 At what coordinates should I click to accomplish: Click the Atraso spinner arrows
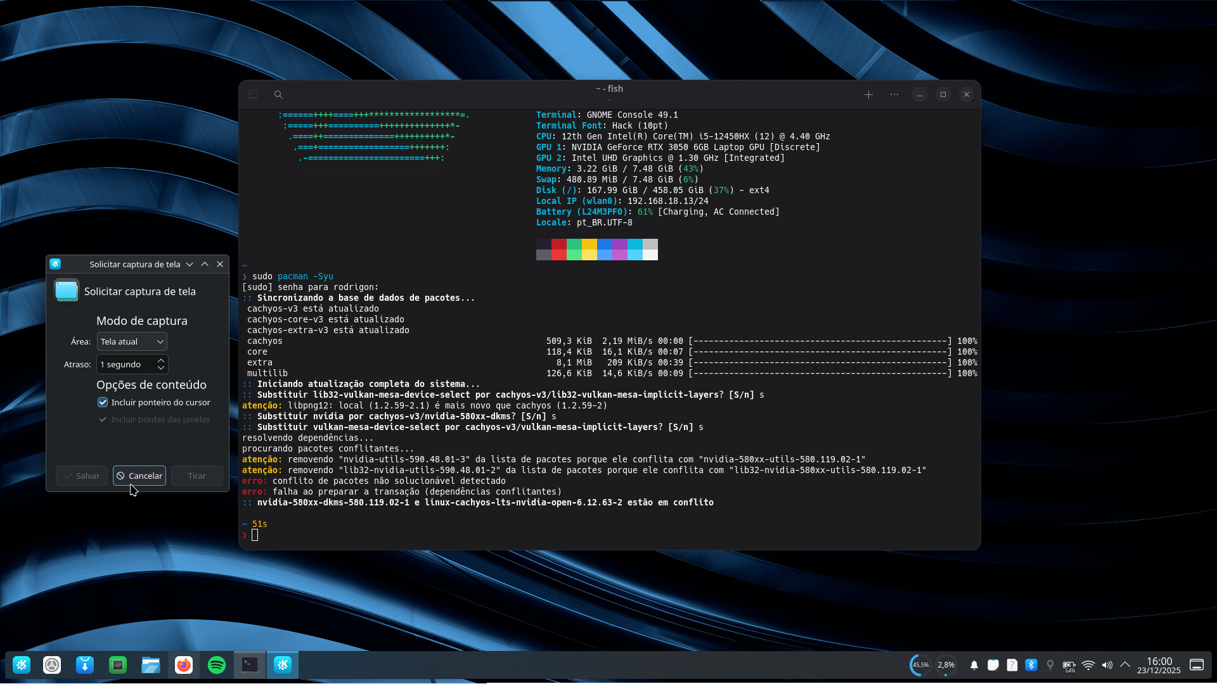pyautogui.click(x=161, y=365)
